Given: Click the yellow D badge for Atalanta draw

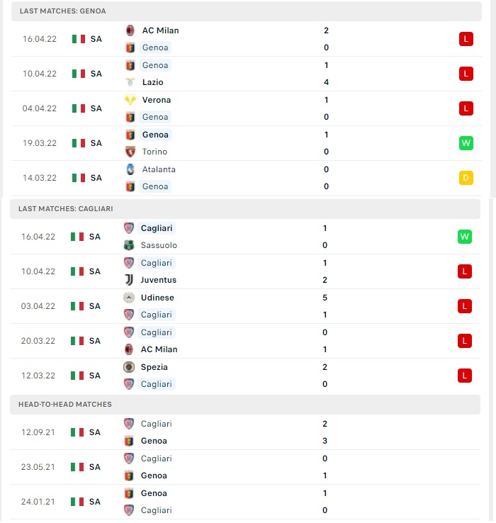Looking at the screenshot, I should 466,178.
